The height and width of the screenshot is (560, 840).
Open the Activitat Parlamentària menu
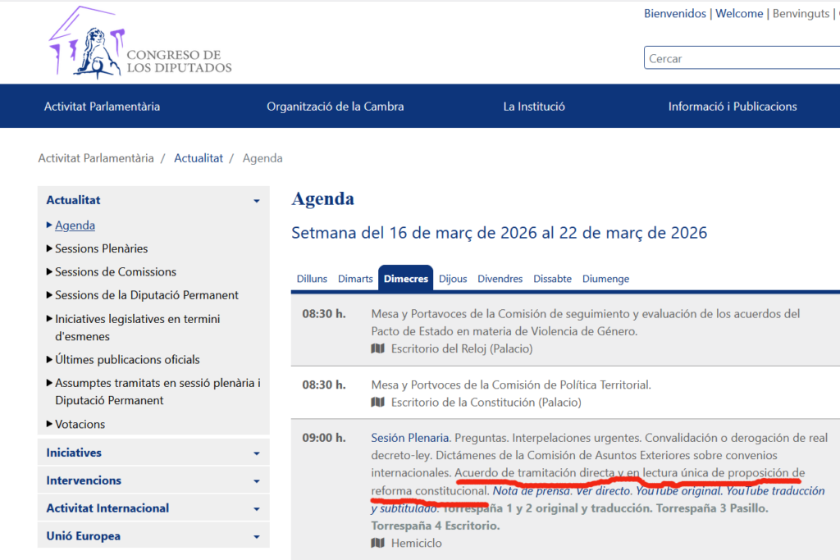pos(102,107)
